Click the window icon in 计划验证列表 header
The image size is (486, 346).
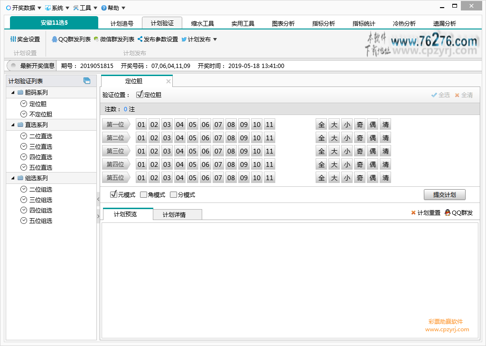tap(87, 81)
